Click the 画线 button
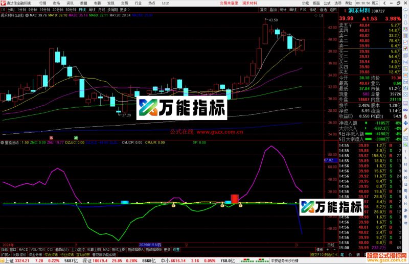 (x=293, y=10)
